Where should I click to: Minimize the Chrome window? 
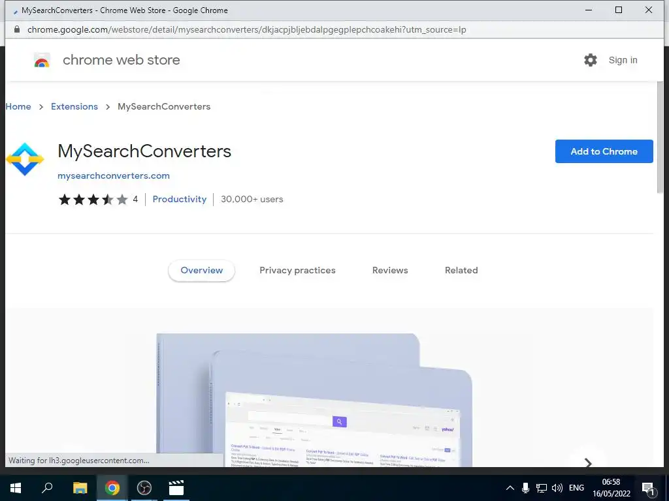589,10
